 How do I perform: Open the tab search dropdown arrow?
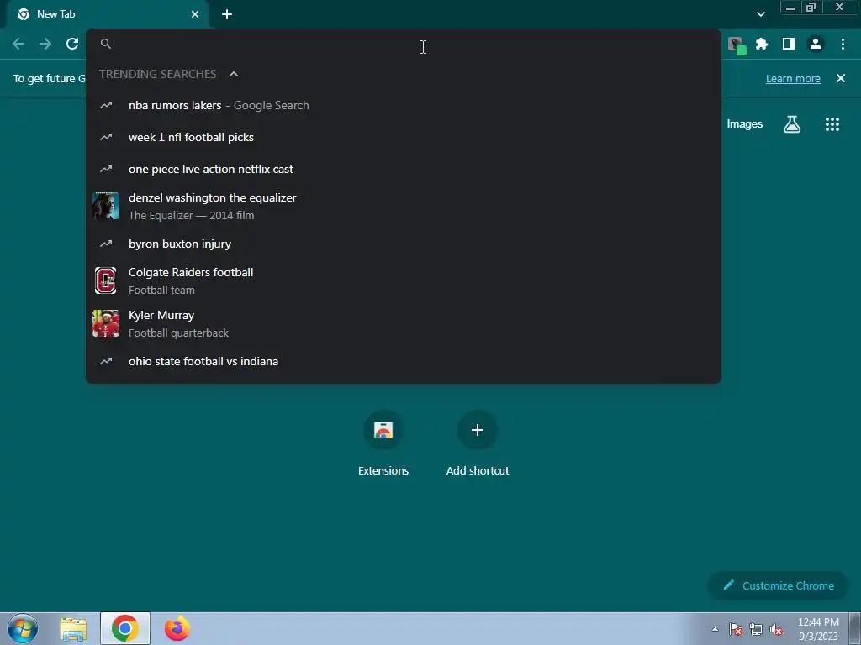760,14
